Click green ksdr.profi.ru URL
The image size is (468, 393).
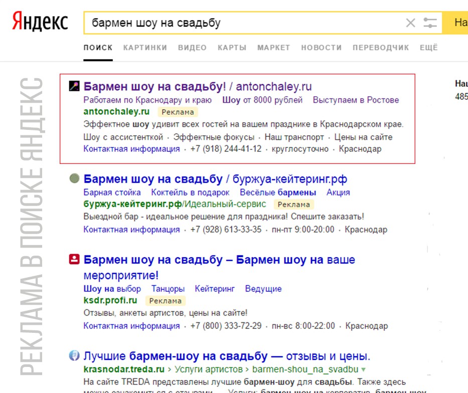[110, 300]
